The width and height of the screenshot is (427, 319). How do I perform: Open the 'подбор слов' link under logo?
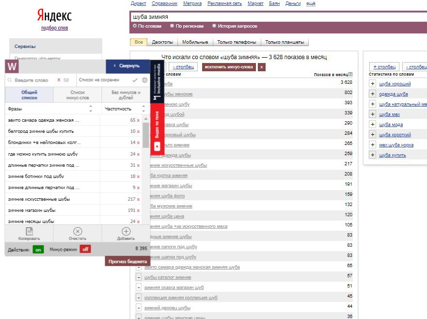54,28
